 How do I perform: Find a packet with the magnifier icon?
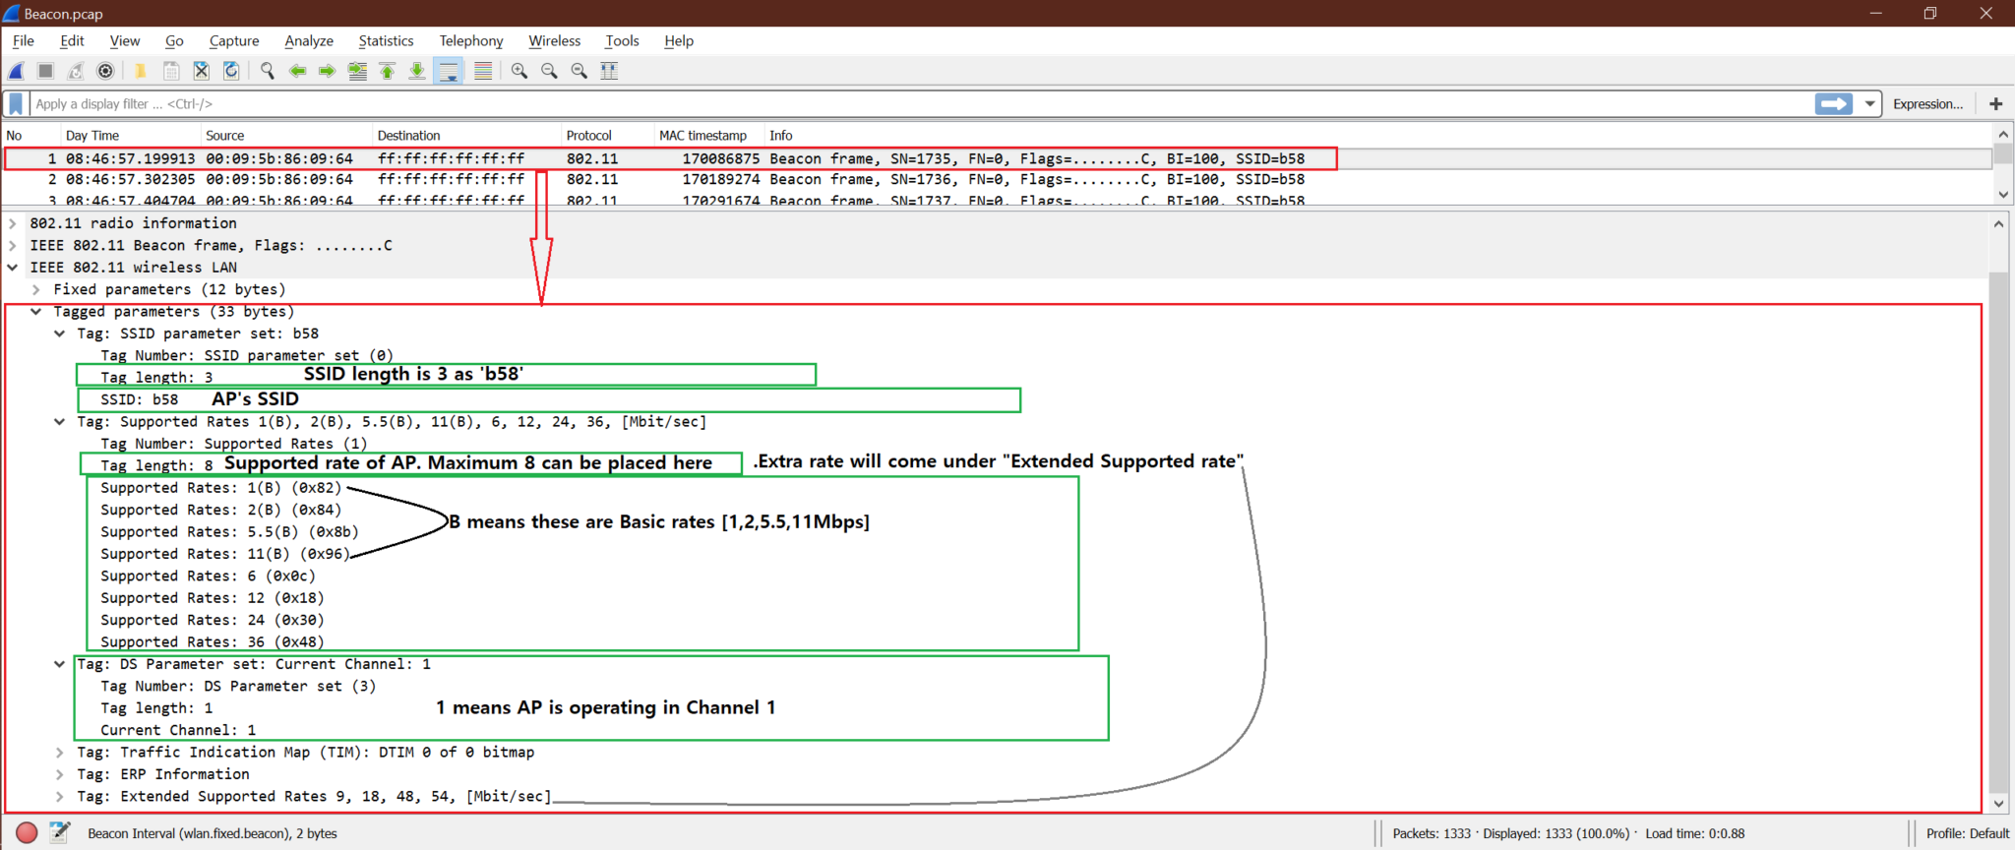[267, 71]
